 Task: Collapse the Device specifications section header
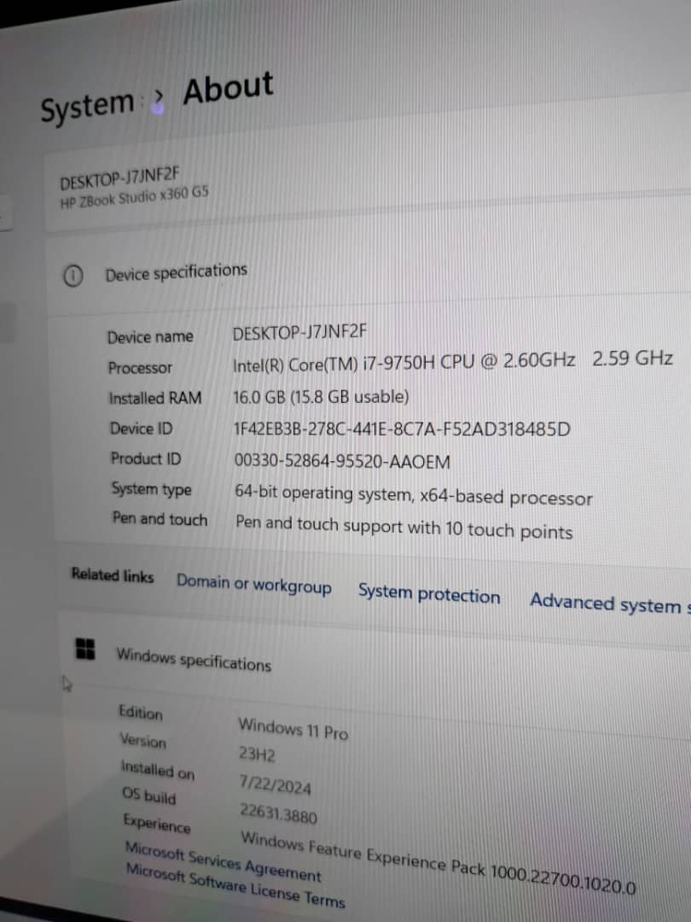point(176,273)
